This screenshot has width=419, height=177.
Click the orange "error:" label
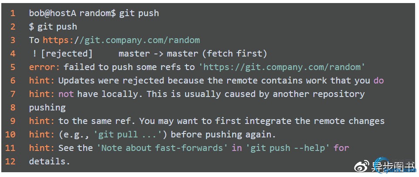pos(44,67)
